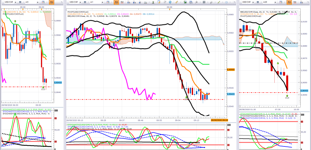Select the green trend line tool
The width and height of the screenshot is (311, 150).
[x=219, y=2]
